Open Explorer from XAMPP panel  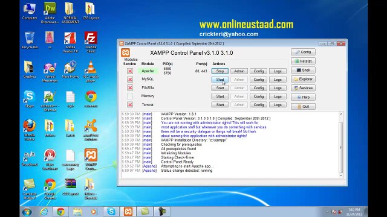pyautogui.click(x=303, y=79)
